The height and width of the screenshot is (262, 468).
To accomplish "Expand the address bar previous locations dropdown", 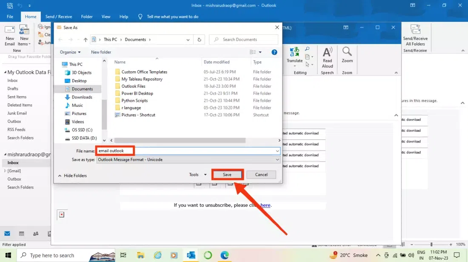I will click(x=188, y=40).
